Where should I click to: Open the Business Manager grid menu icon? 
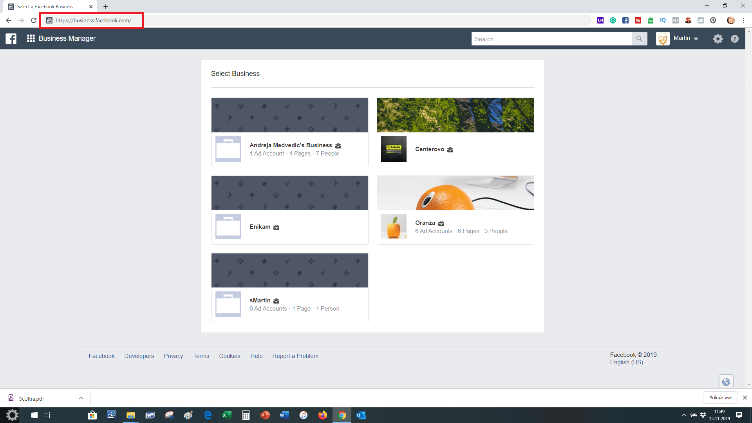pos(31,38)
